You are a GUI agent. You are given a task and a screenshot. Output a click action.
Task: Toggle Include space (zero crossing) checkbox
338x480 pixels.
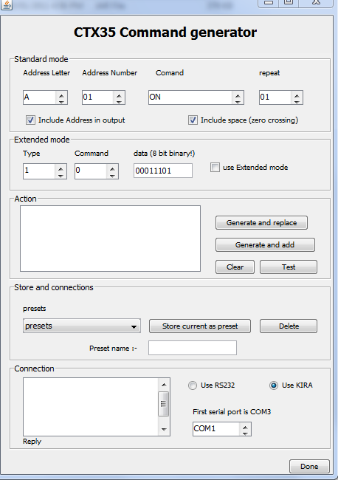[193, 120]
